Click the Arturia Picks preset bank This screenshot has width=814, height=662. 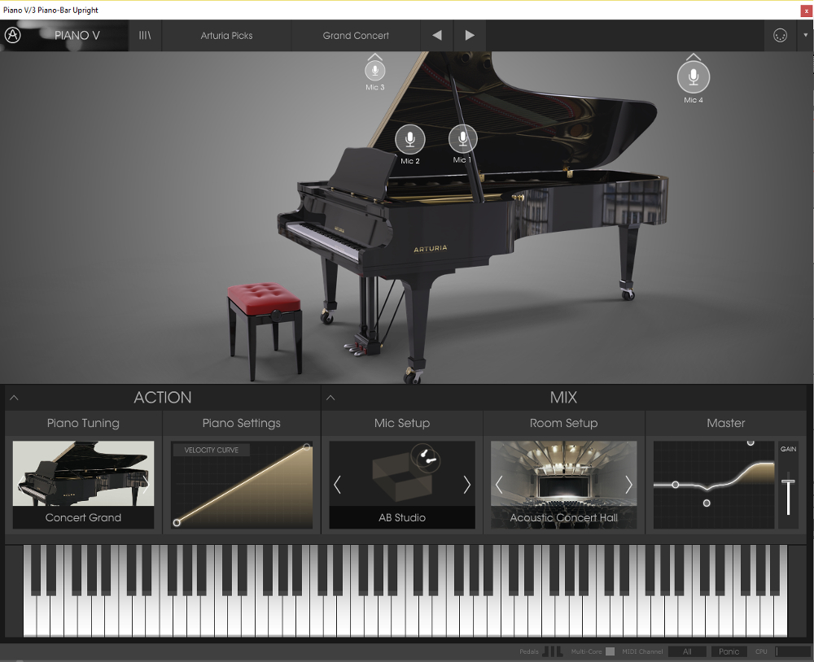click(227, 35)
